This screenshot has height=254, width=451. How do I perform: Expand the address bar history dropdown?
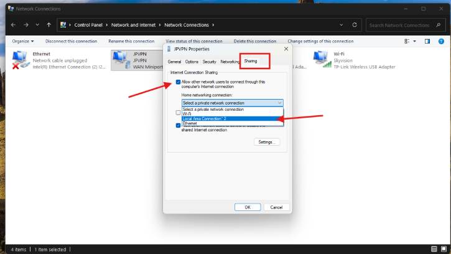coord(341,25)
